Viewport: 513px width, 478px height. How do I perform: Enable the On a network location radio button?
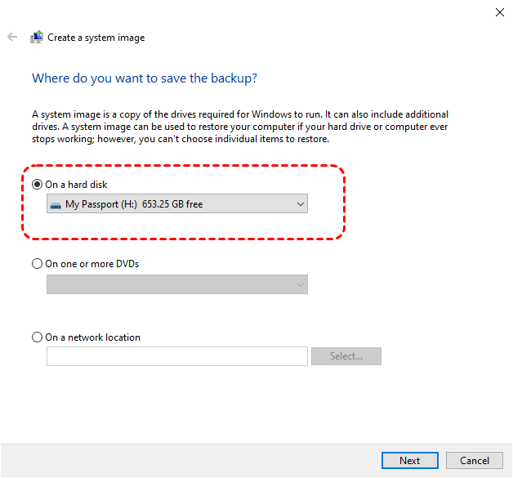(38, 337)
